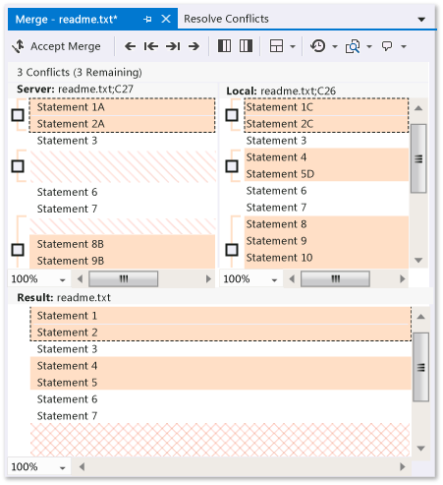
Task: Click Result pane vertical scrollbar thumb
Action: (x=420, y=367)
